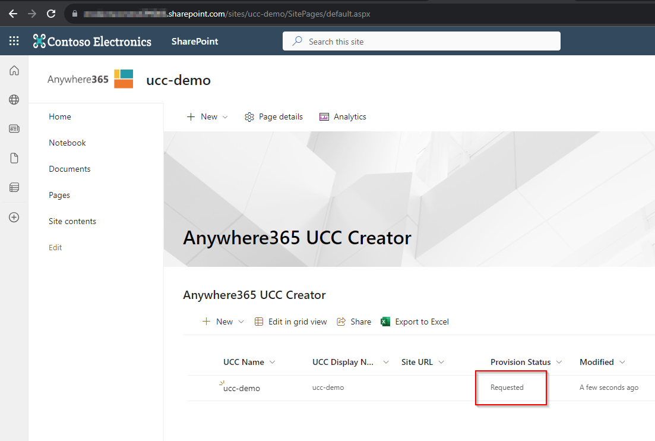Click the Search this site box

pyautogui.click(x=421, y=42)
